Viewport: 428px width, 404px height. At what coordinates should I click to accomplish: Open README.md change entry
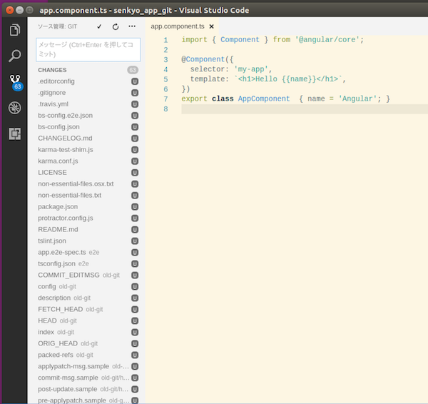[87, 229]
